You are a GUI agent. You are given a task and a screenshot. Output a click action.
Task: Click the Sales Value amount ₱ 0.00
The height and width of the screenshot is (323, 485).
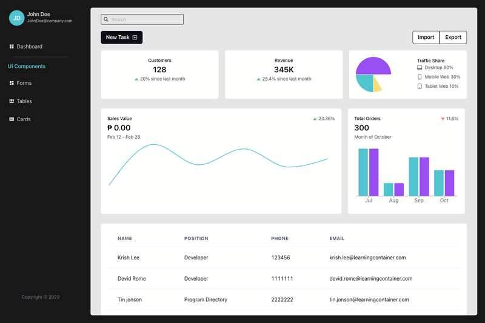click(119, 128)
